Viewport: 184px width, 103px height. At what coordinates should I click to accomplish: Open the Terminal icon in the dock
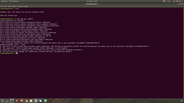(12, 101)
